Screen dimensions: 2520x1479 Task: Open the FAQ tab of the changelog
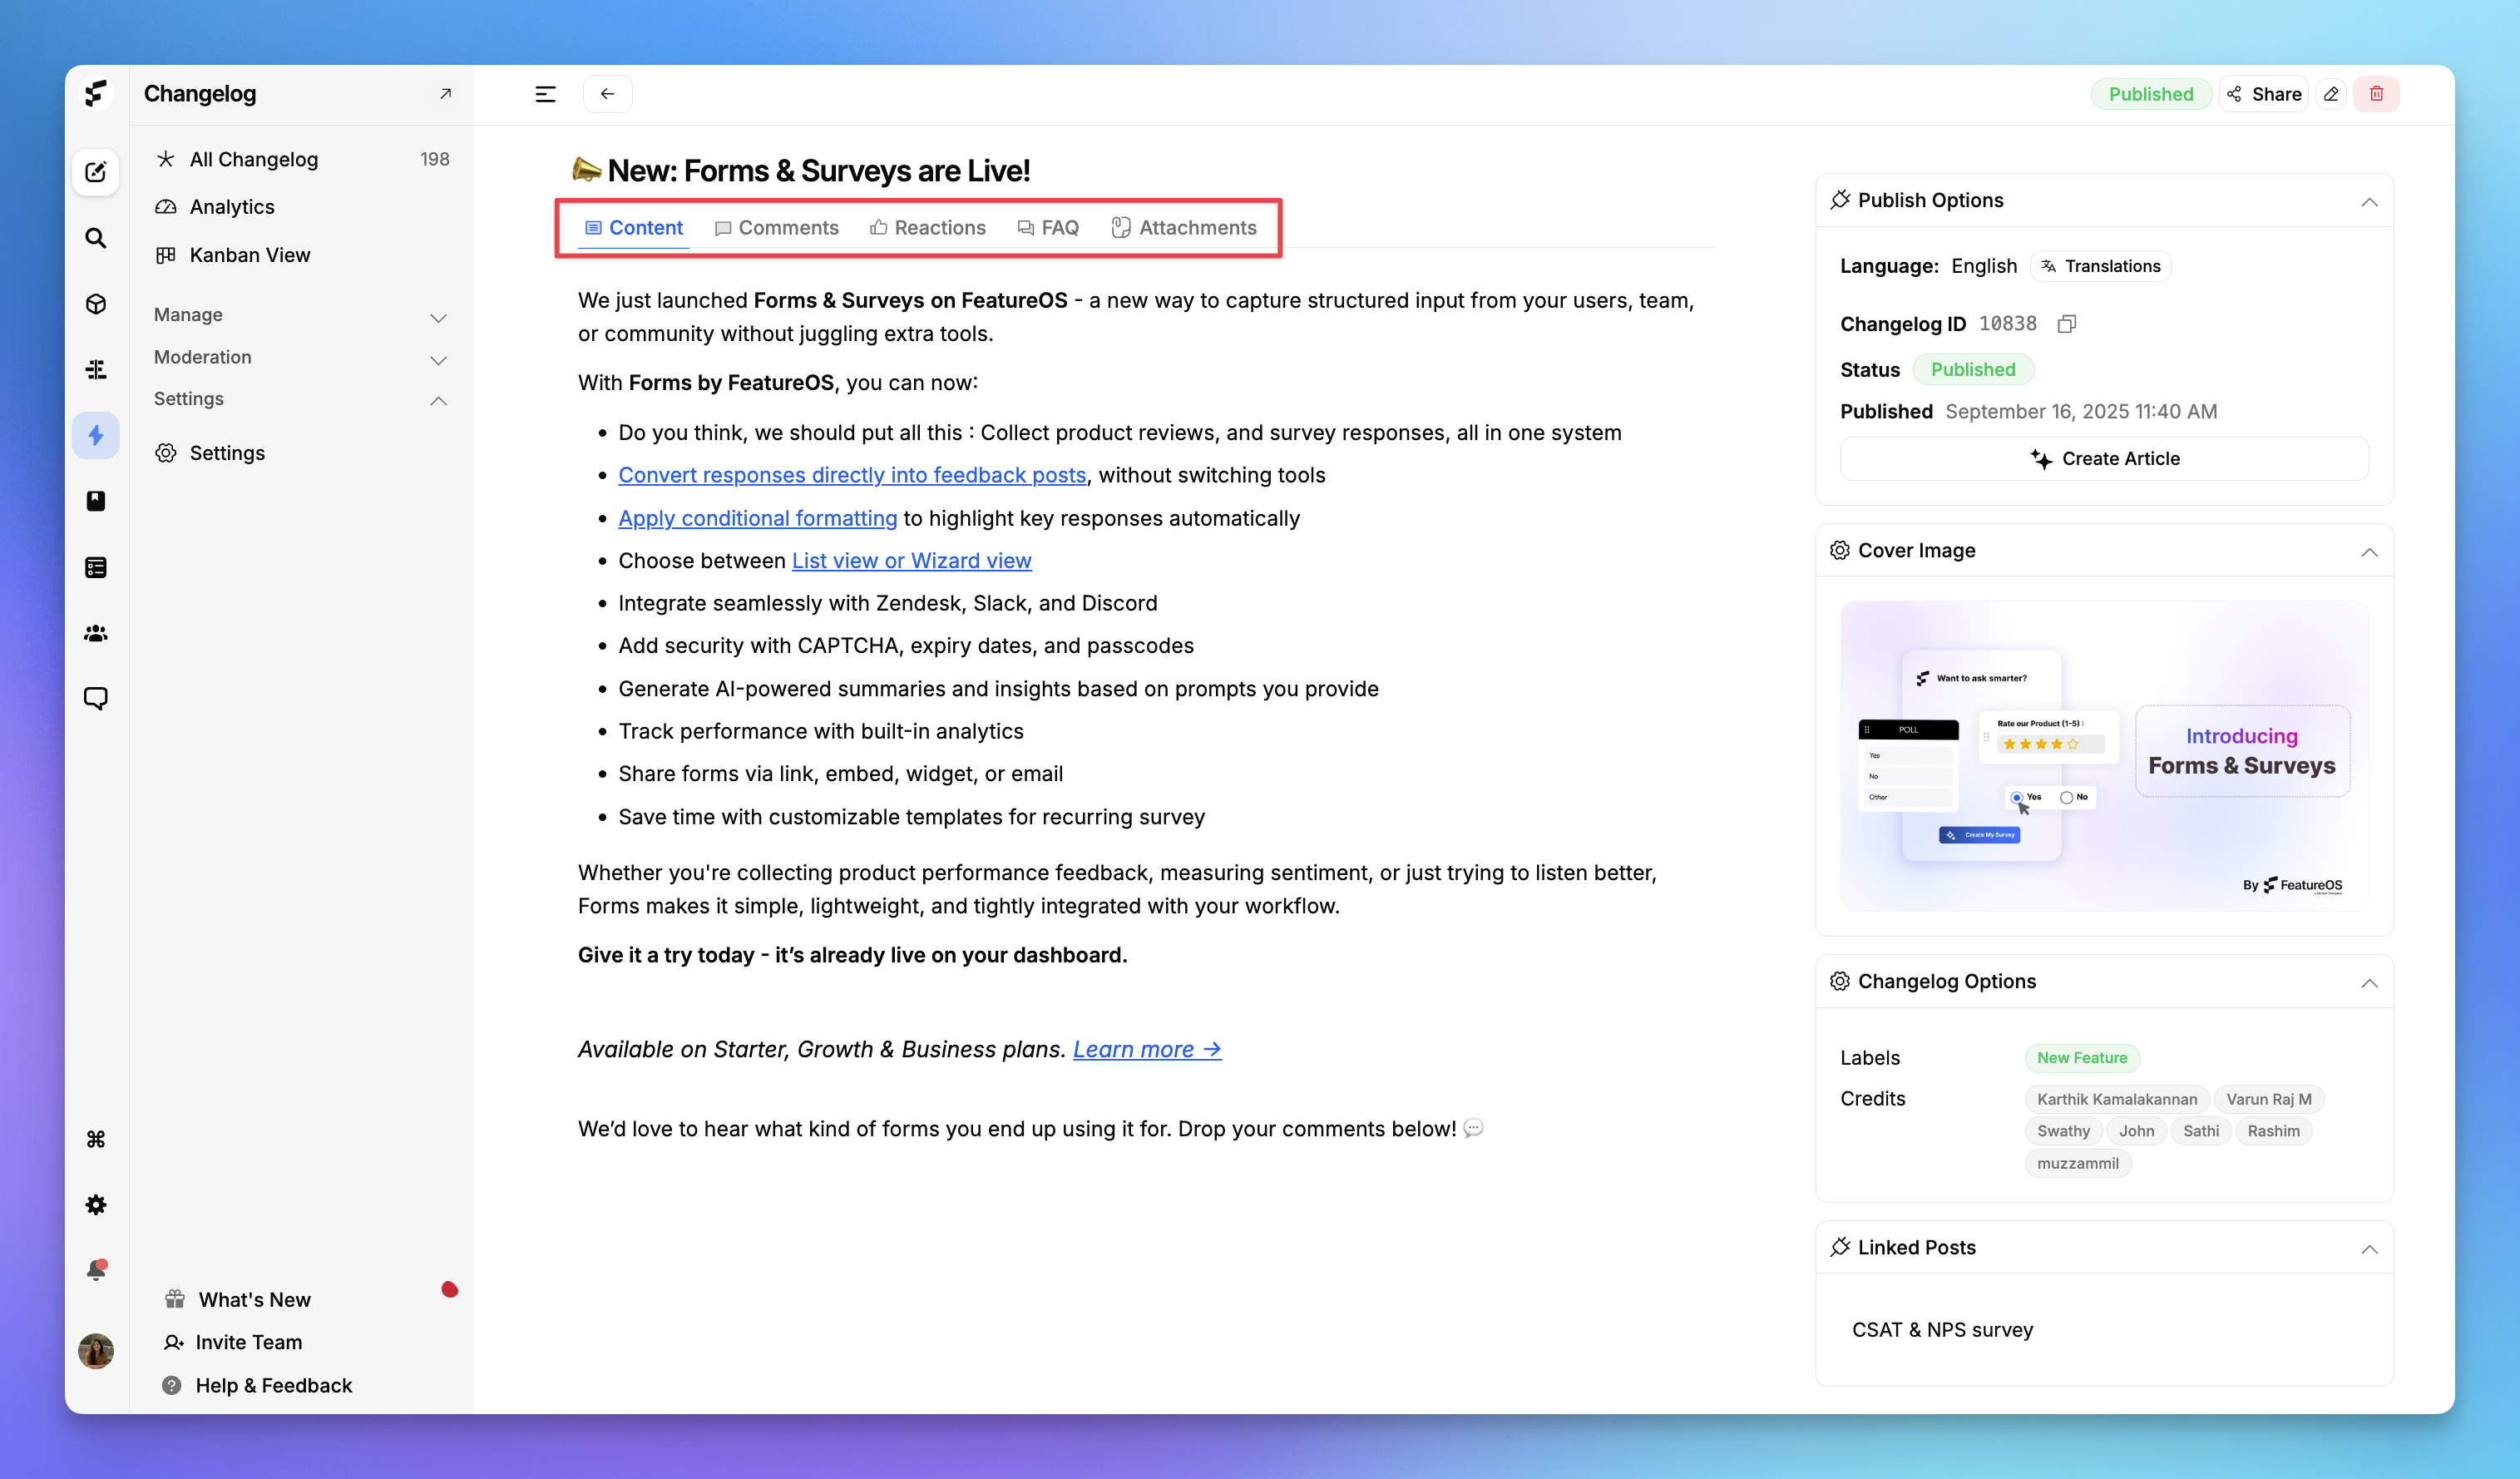1048,227
